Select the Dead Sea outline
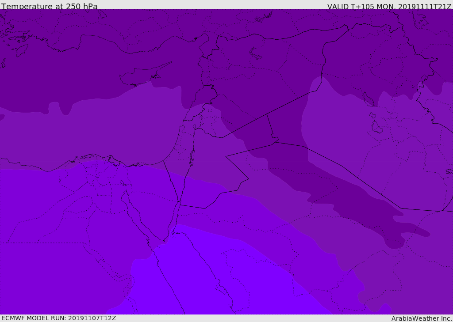The image size is (453, 322). 192,157
